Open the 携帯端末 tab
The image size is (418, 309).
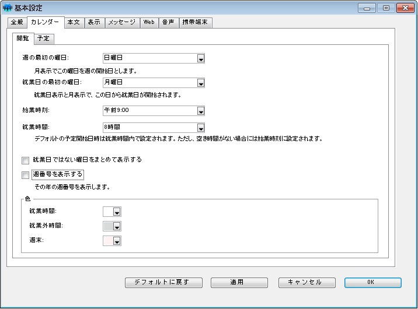[x=195, y=22]
